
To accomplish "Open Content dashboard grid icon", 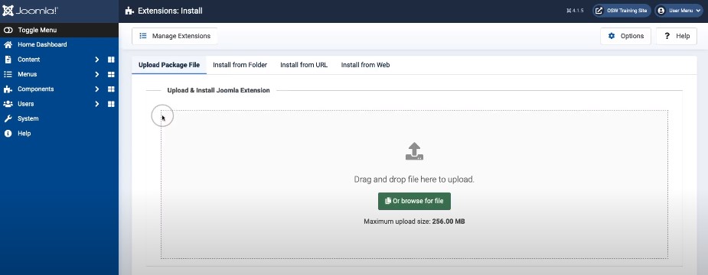I will [111, 60].
